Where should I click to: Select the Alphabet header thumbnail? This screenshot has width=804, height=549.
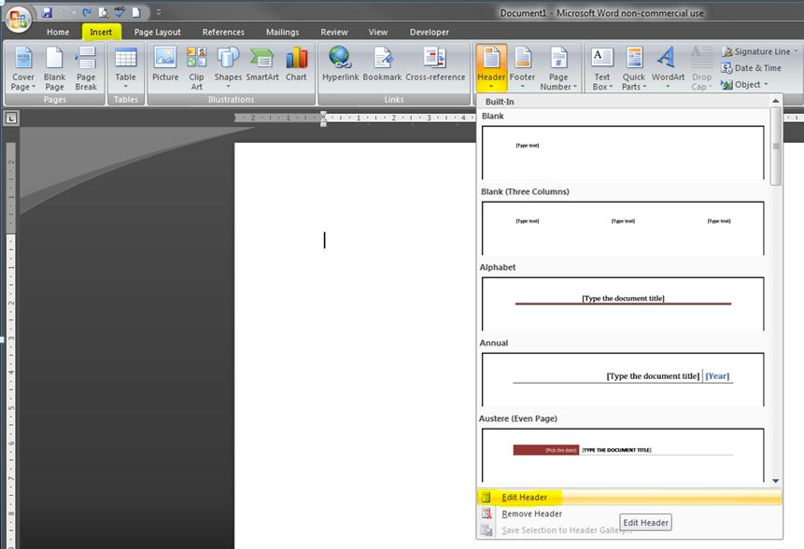tap(623, 304)
